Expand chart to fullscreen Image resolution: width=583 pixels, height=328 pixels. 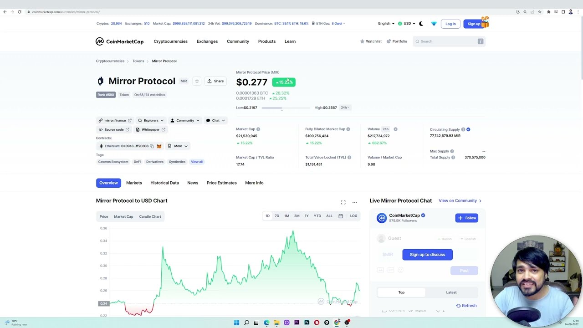coord(343,202)
